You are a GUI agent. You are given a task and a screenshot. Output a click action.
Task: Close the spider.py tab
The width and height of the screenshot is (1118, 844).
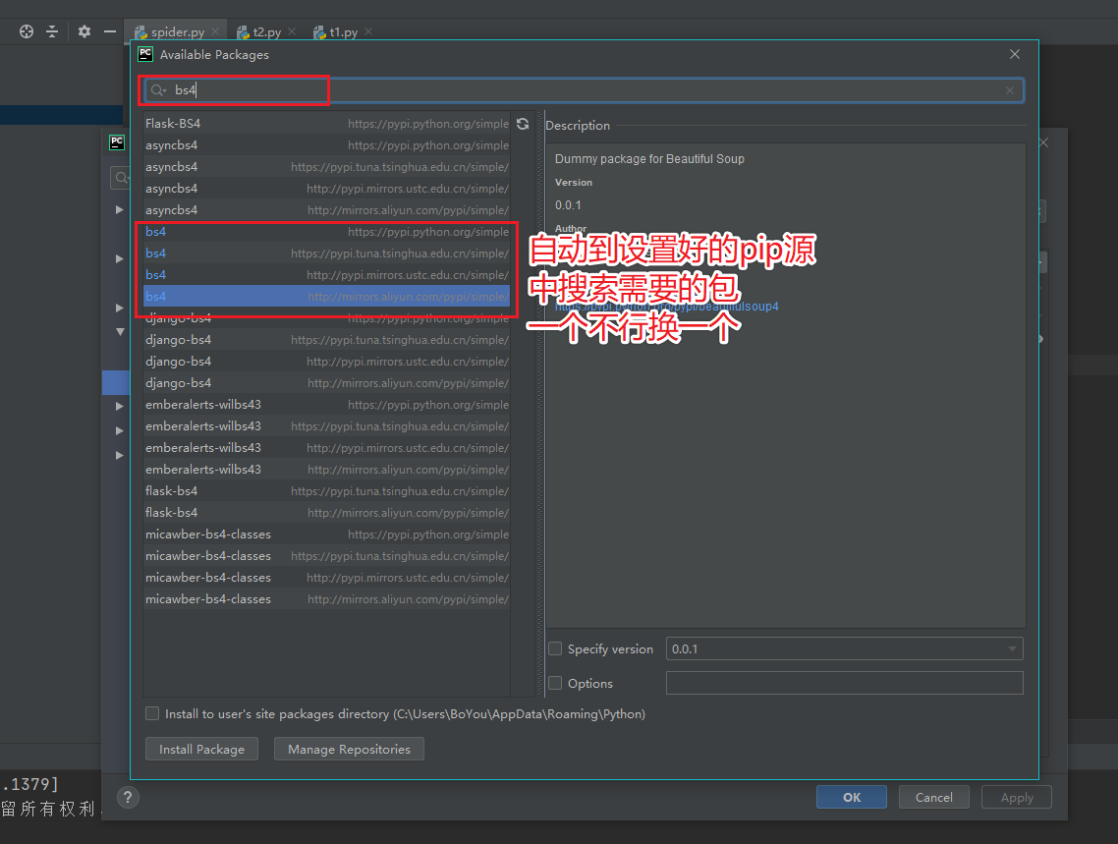point(215,31)
